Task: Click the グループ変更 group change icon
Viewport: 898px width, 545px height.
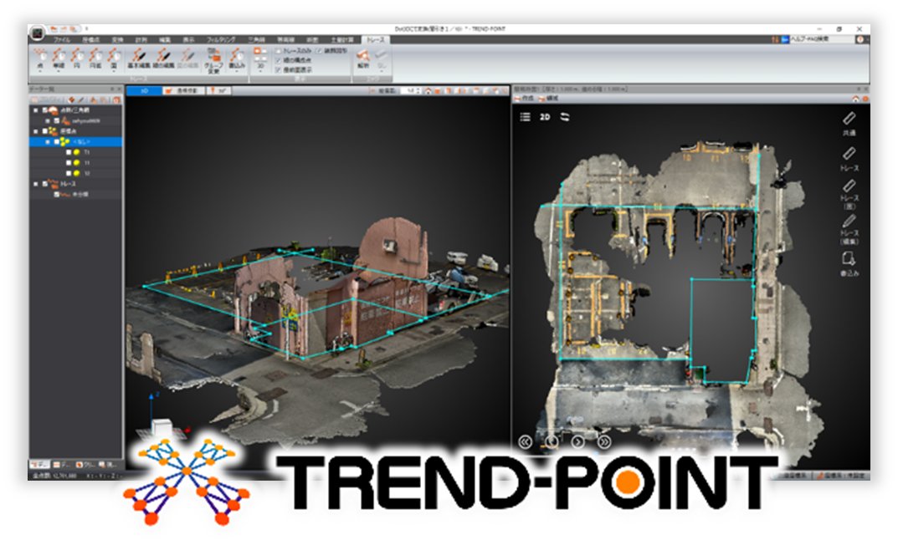Action: point(213,61)
